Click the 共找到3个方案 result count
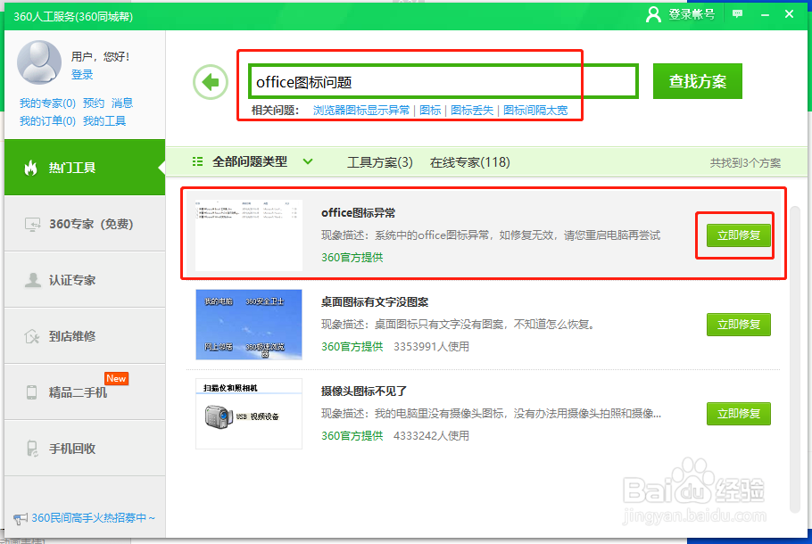Image resolution: width=812 pixels, height=544 pixels. click(x=745, y=163)
